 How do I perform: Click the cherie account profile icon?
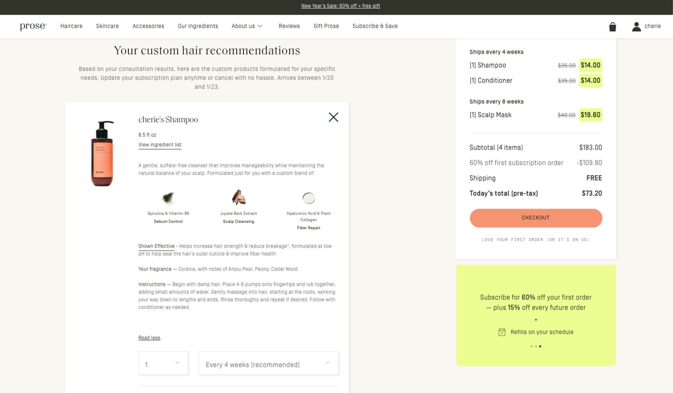636,27
